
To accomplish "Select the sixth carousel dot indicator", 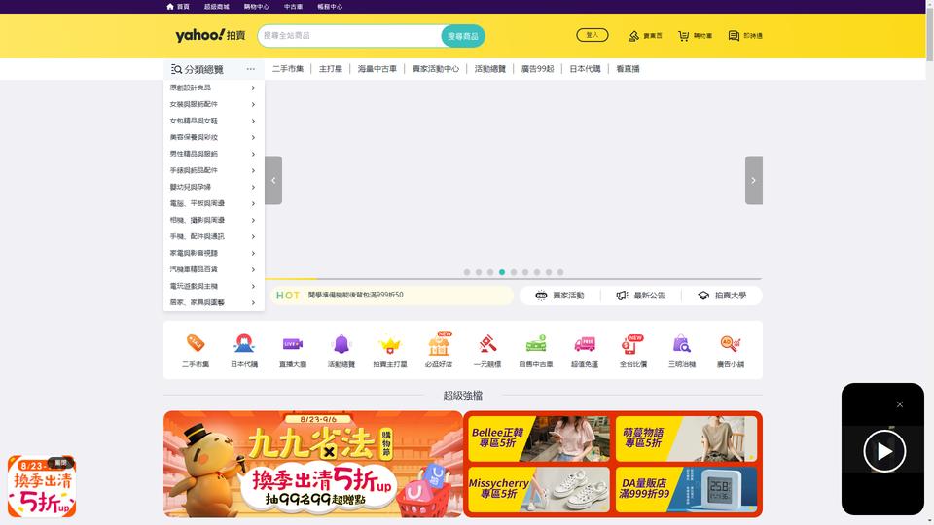I will coord(525,272).
